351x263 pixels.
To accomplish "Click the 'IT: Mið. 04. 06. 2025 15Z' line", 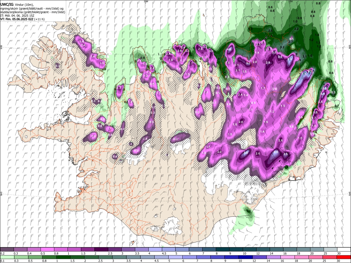I will tap(17, 16).
